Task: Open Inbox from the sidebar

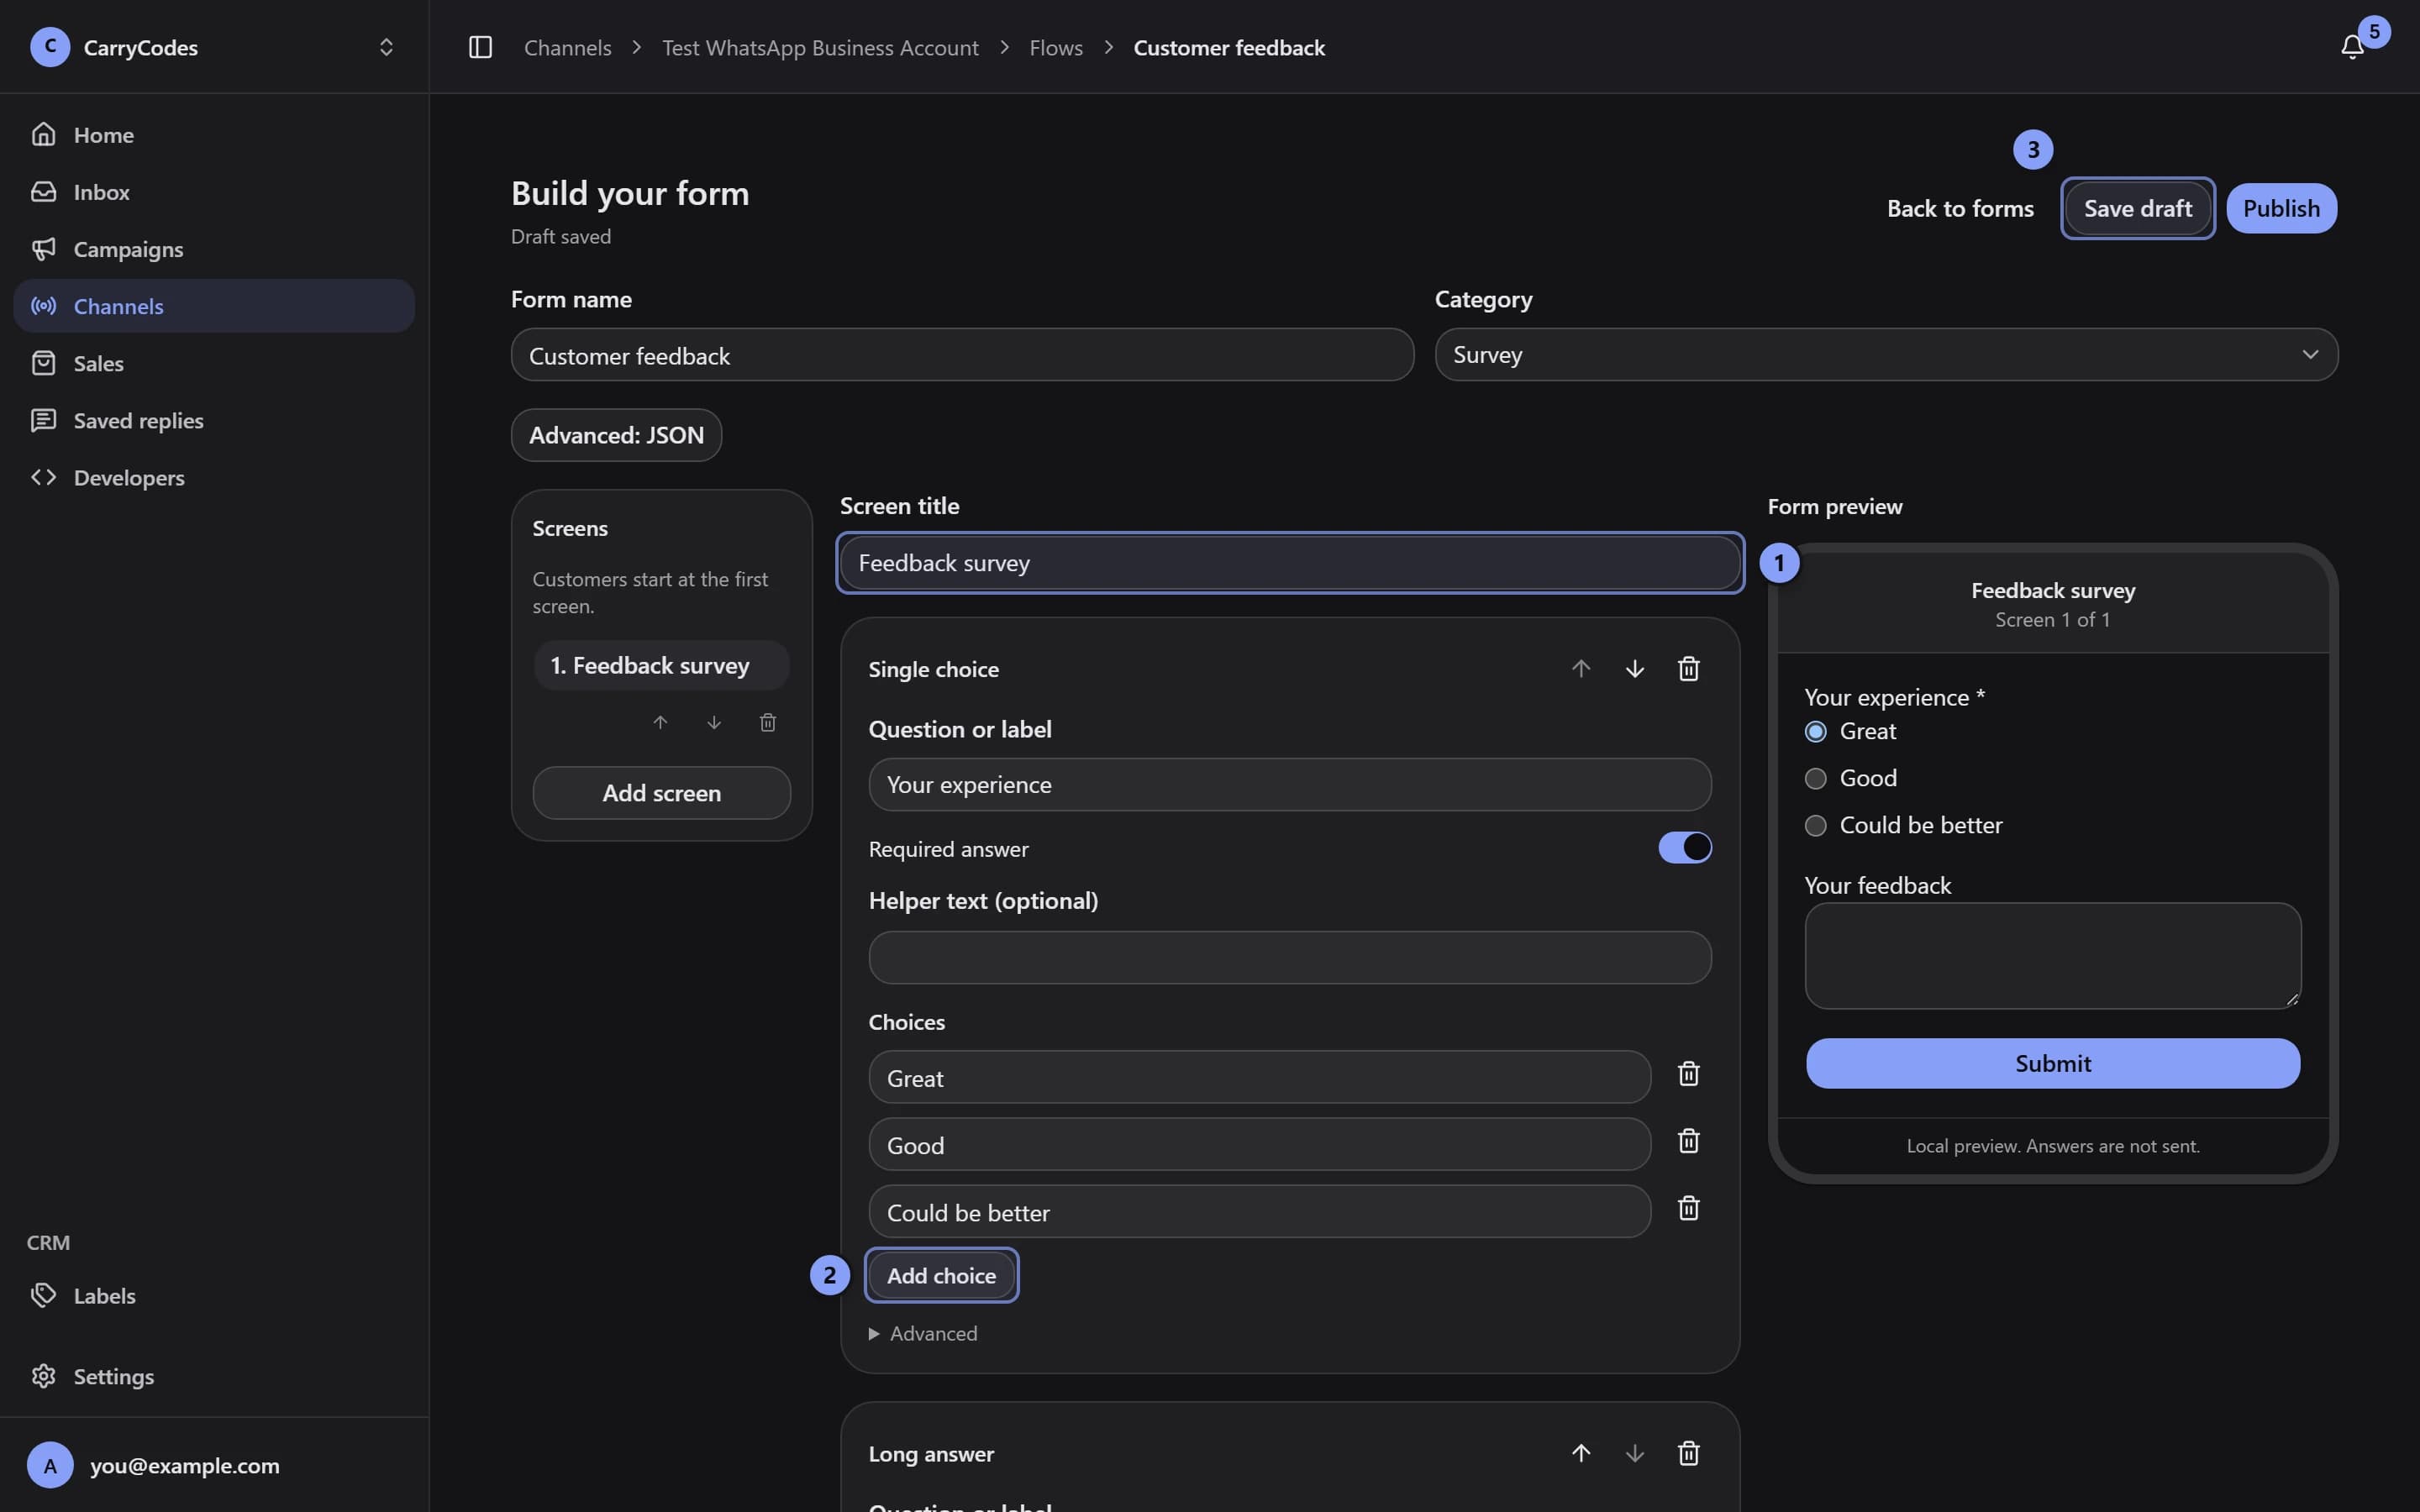Action: (x=214, y=191)
